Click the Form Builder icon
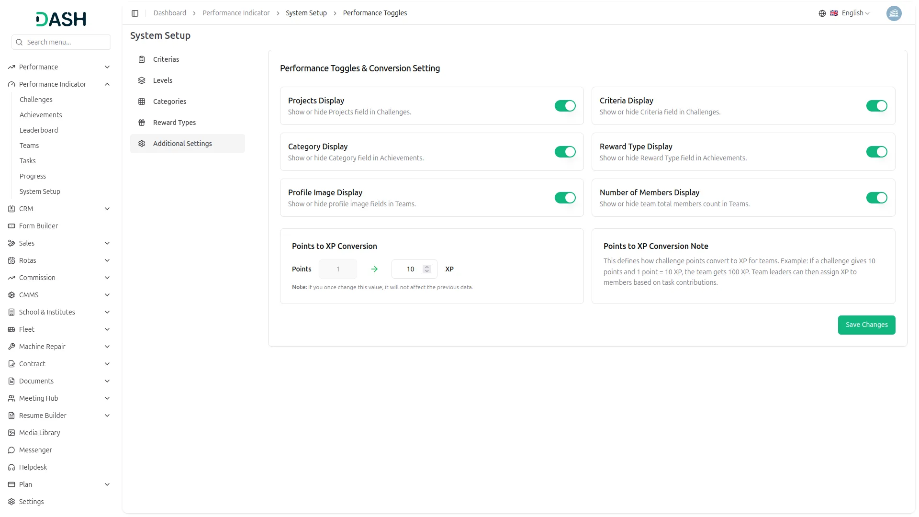The width and height of the screenshot is (919, 517). tap(11, 226)
